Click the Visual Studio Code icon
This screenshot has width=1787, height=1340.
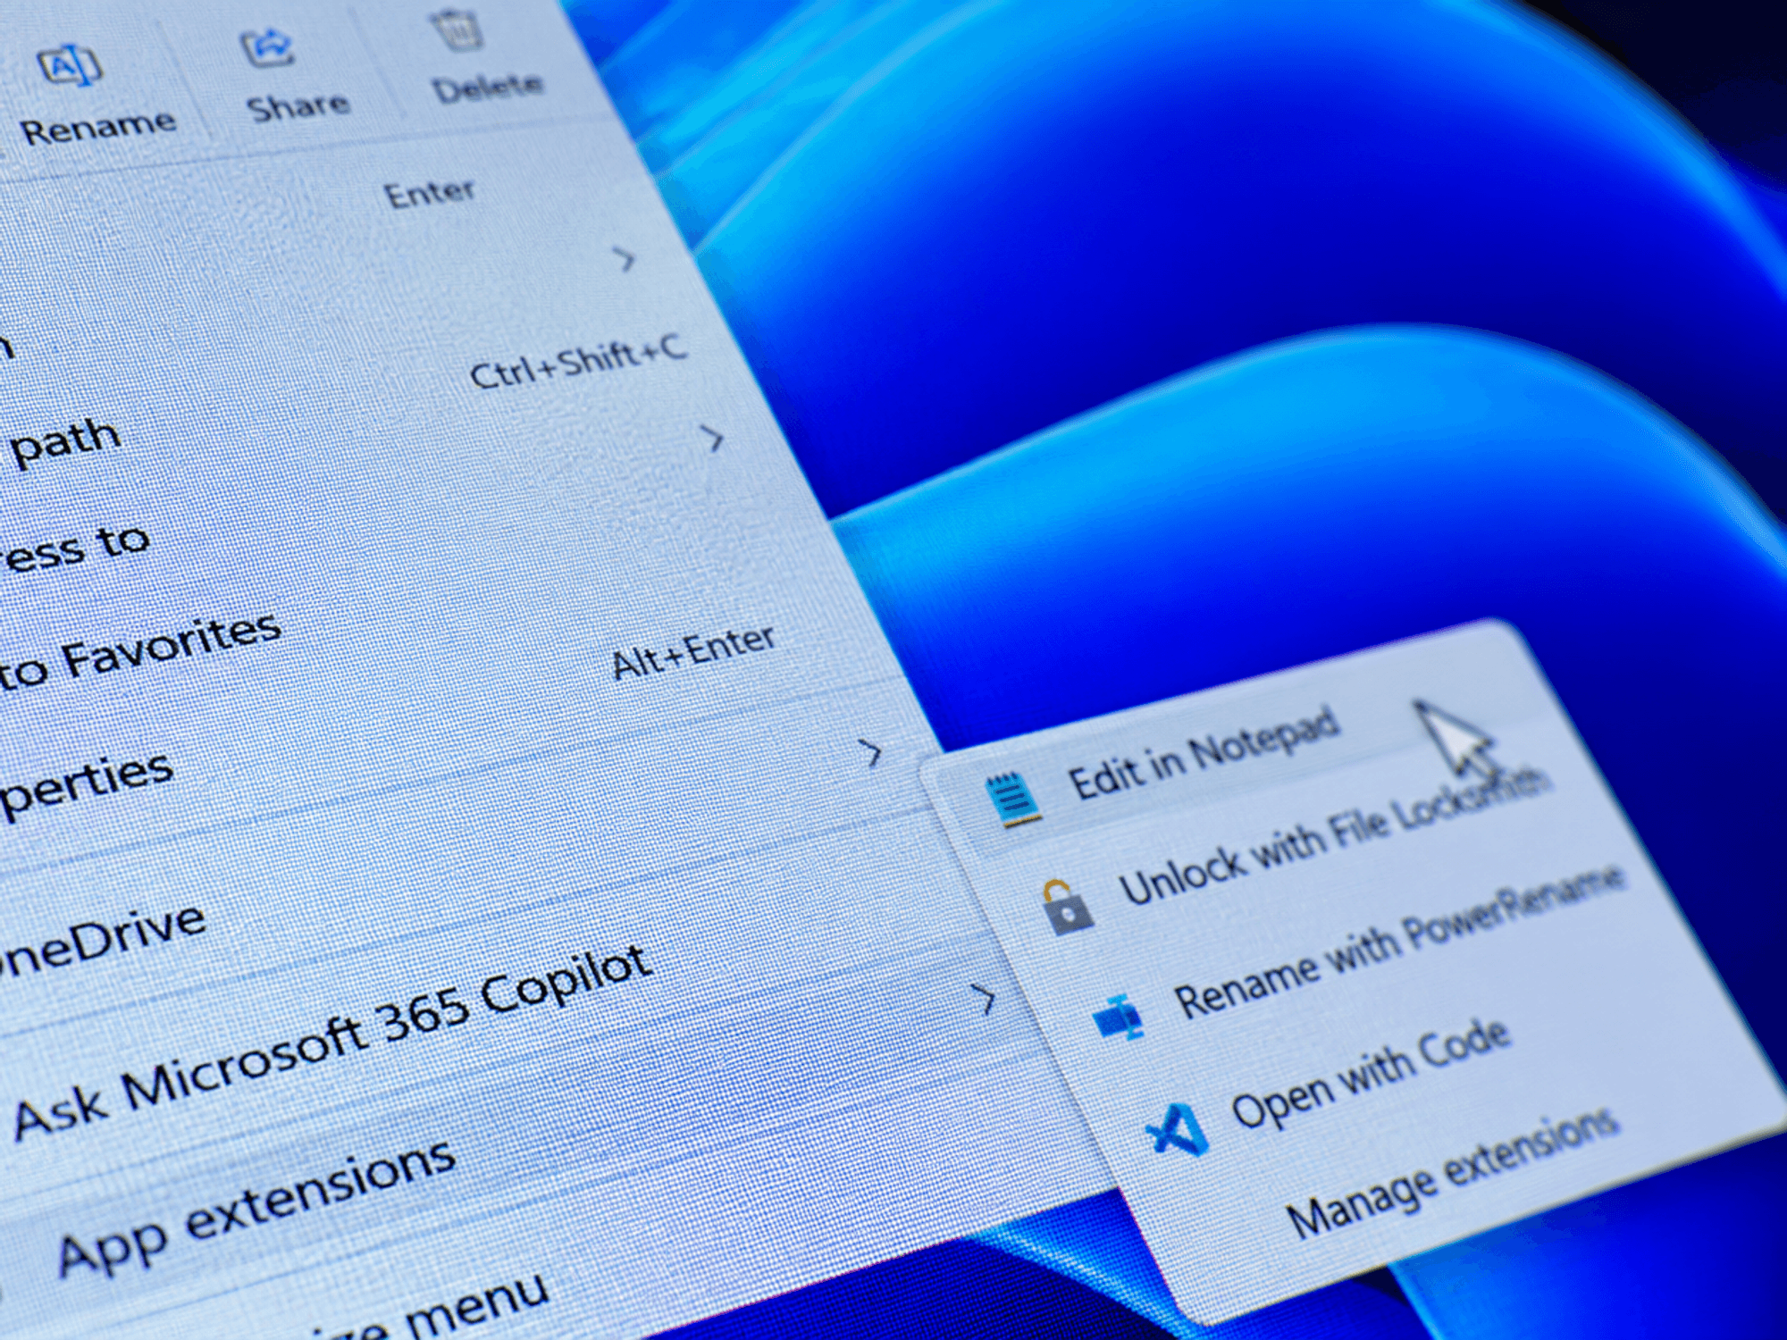pyautogui.click(x=1178, y=1130)
